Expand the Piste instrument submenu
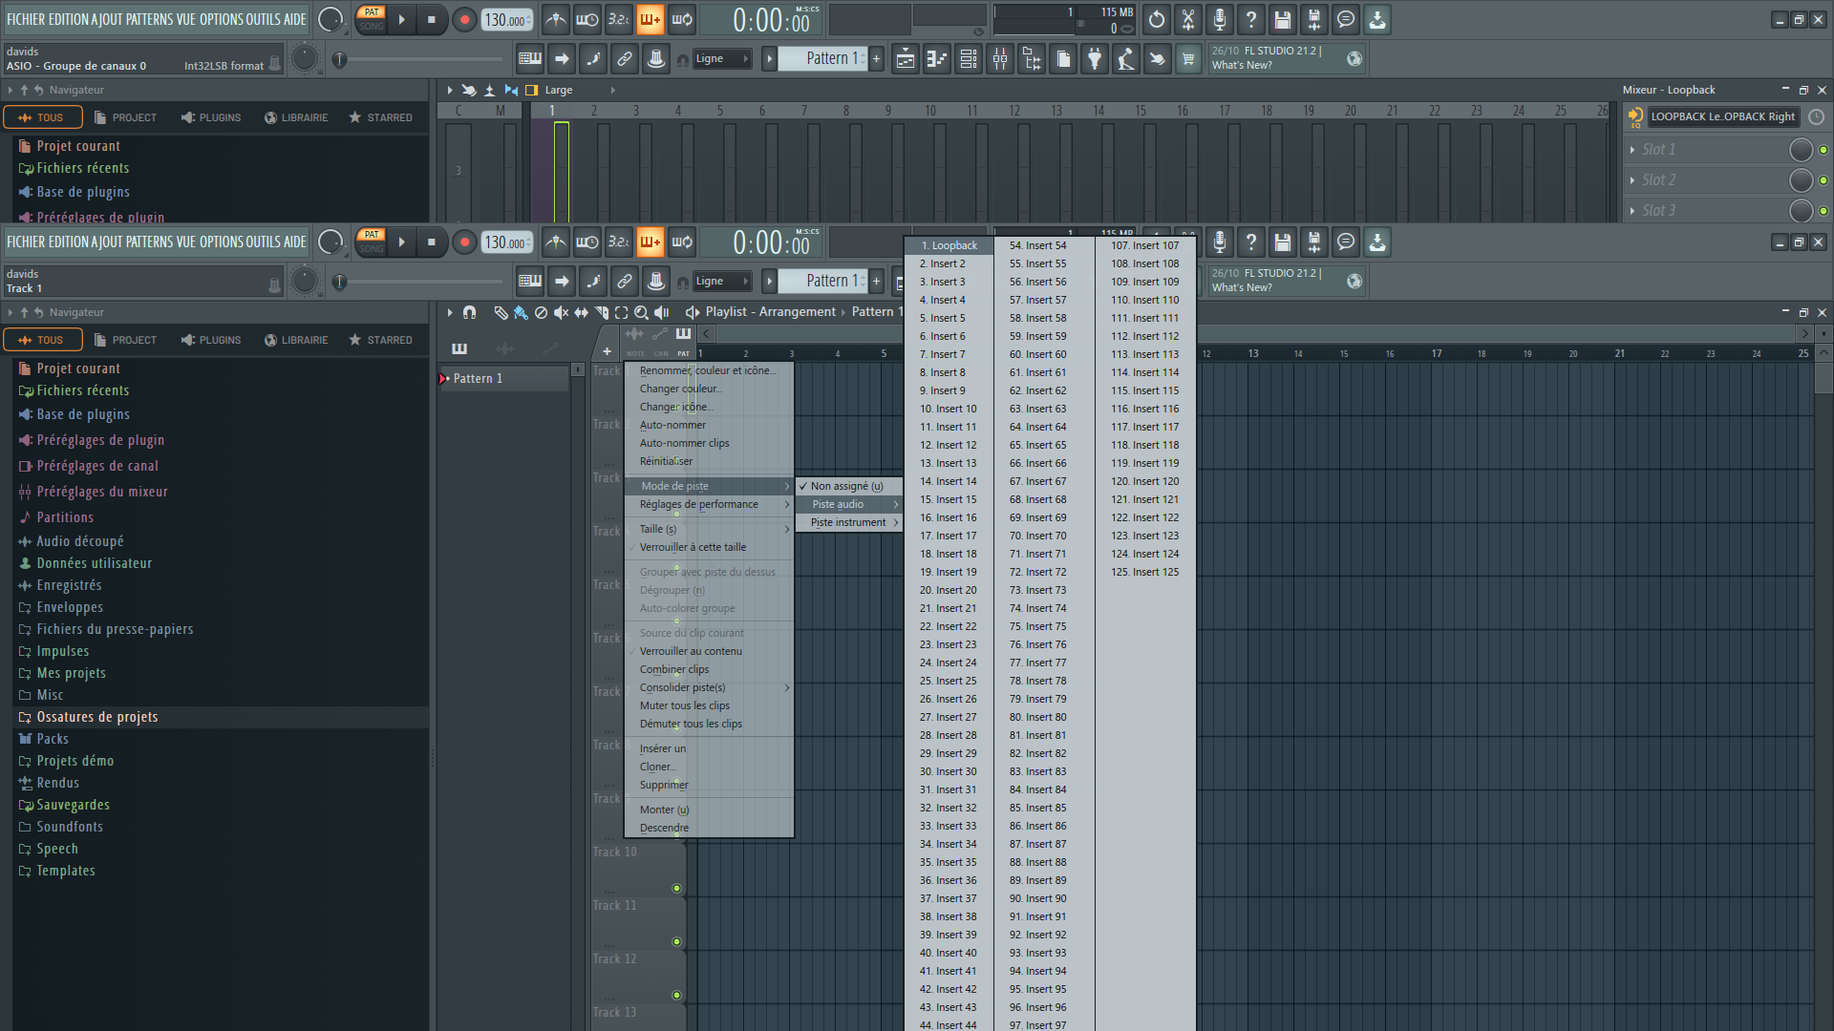 point(848,522)
